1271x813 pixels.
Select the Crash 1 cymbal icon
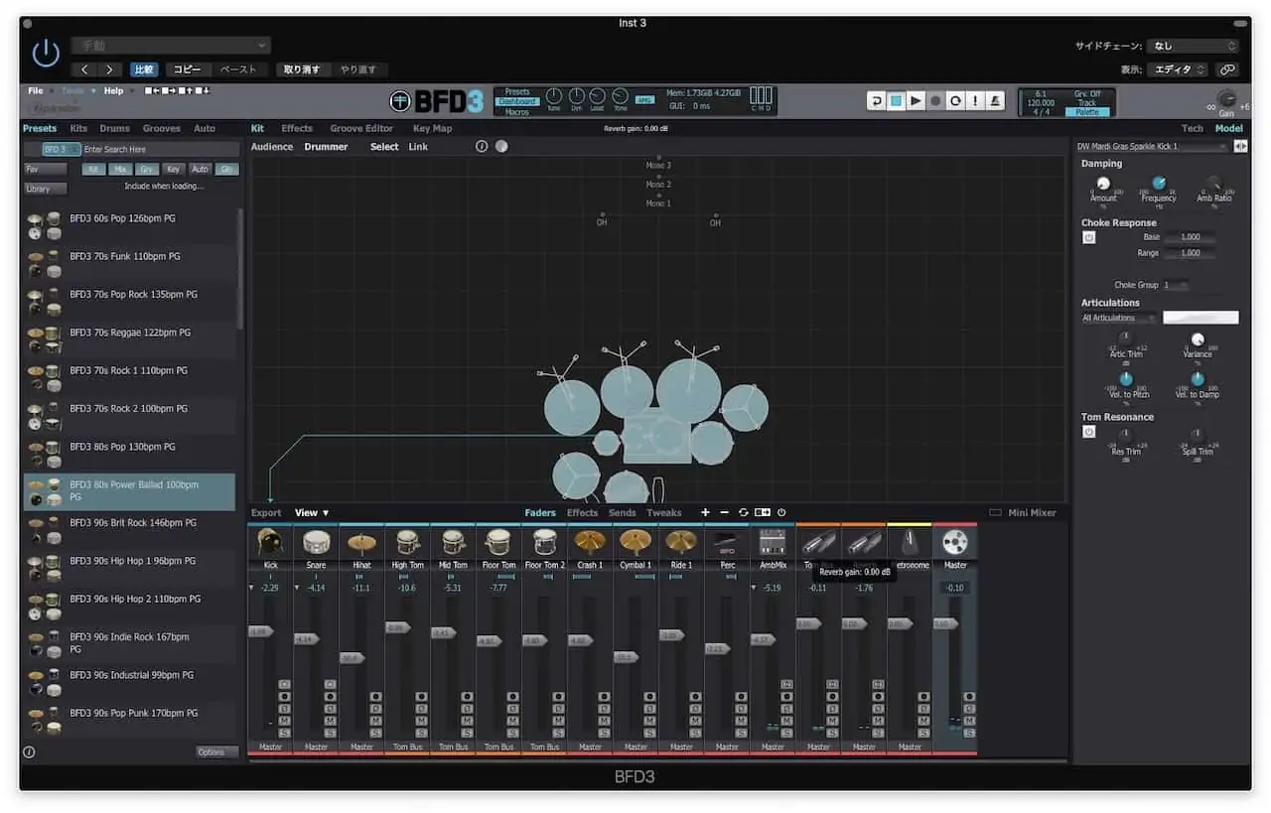590,542
